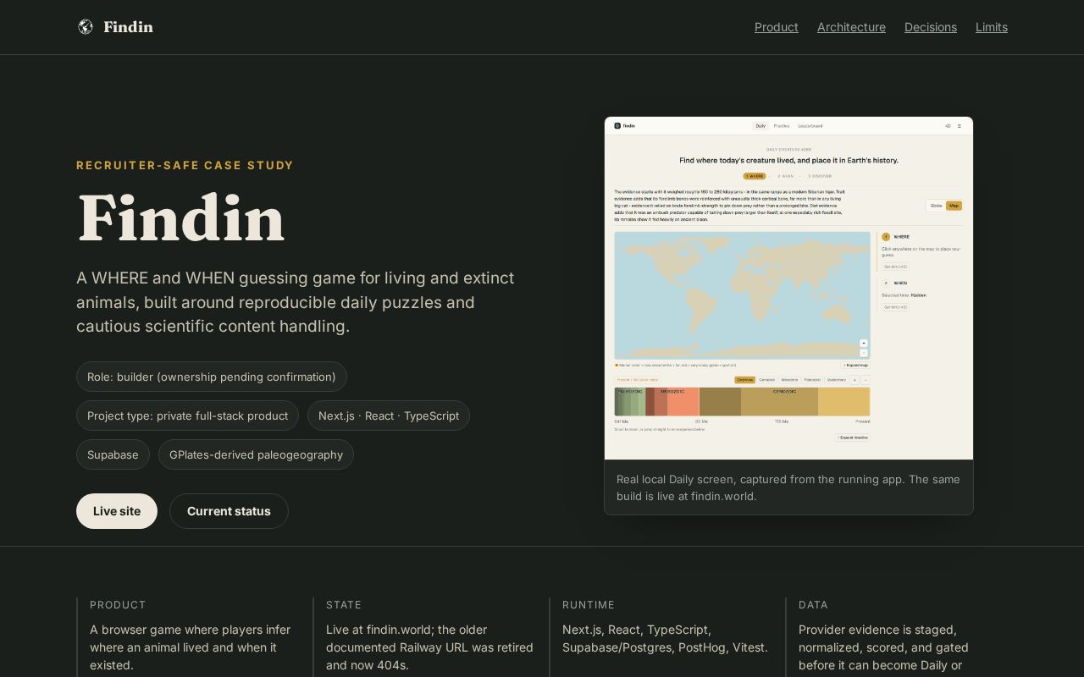Go to the Decisions section link
The width and height of the screenshot is (1084, 677).
point(931,27)
